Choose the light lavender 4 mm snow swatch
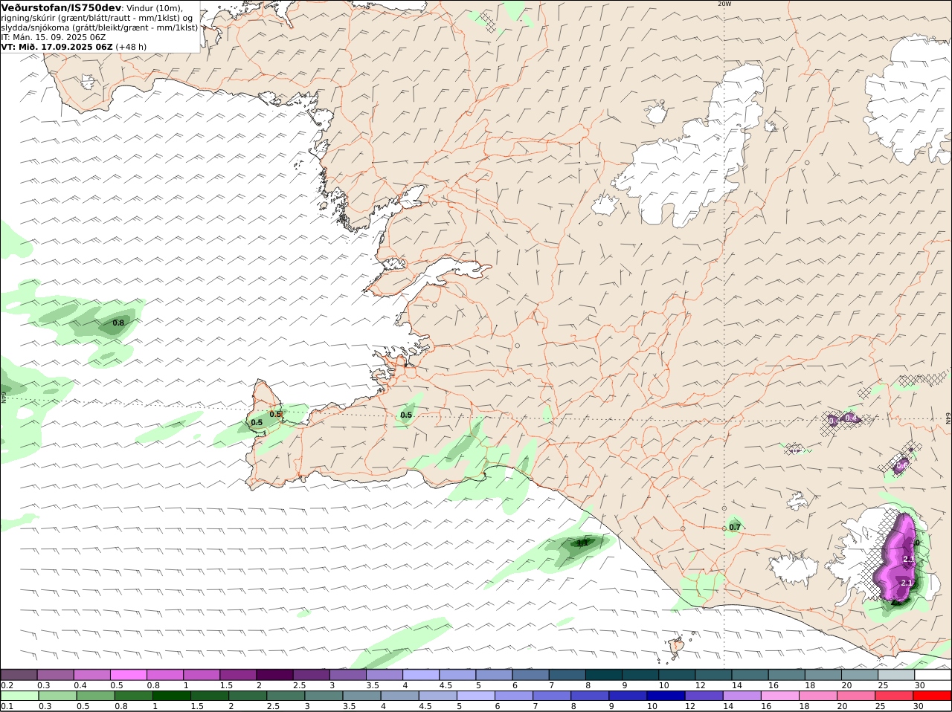This screenshot has width=952, height=712. coord(422,675)
